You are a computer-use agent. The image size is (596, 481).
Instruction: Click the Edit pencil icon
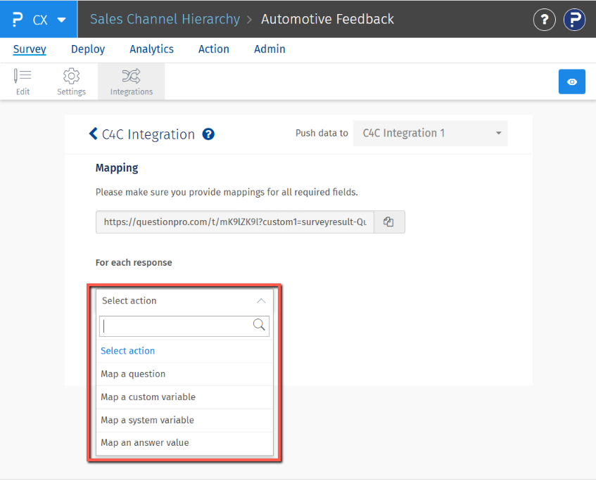click(23, 76)
